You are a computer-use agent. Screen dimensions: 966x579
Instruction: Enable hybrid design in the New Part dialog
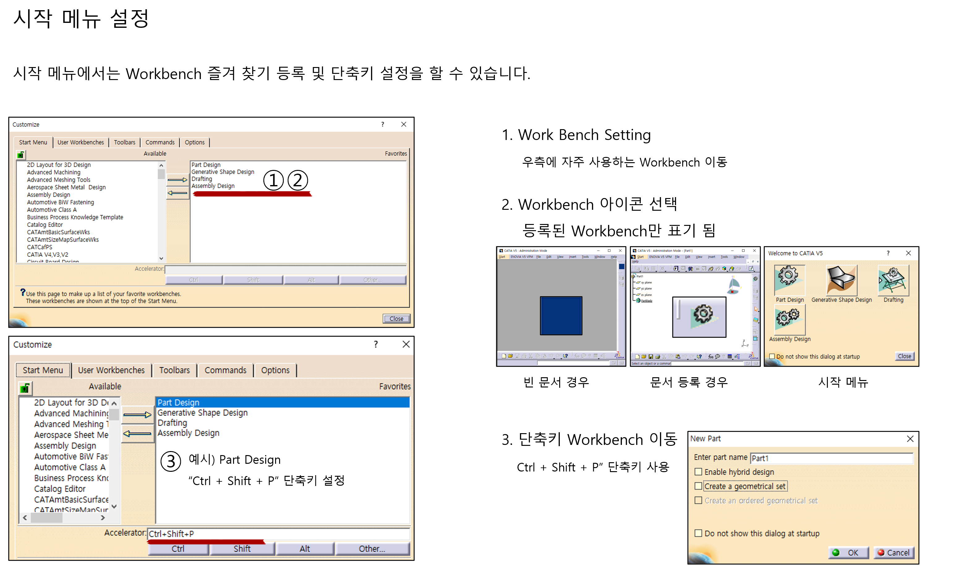pos(699,472)
